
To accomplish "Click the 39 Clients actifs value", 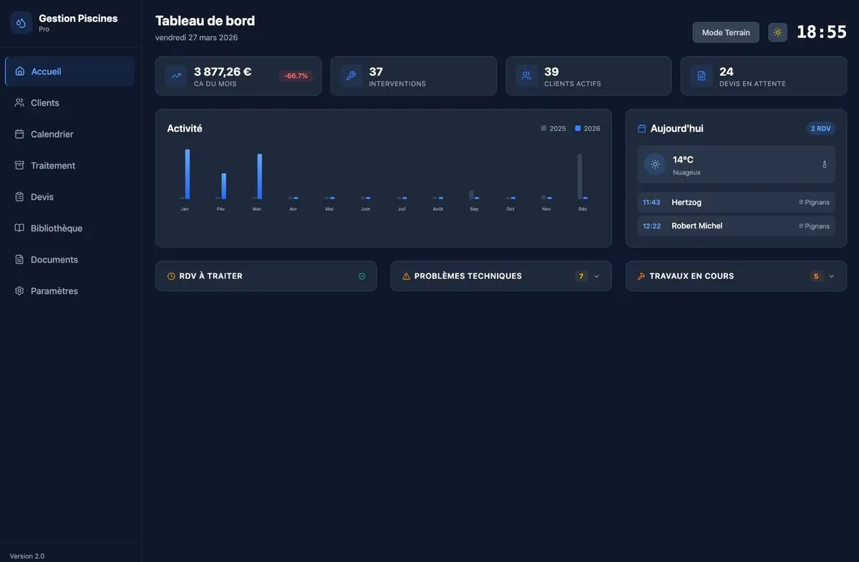I will pyautogui.click(x=551, y=72).
